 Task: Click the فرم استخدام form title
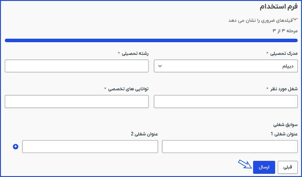(278, 7)
